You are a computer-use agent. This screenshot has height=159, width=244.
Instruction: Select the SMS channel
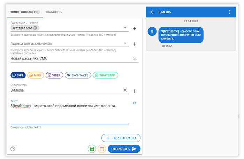coord(18,75)
